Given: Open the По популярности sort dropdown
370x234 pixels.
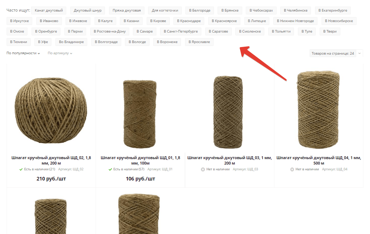Looking at the screenshot, I should point(23,53).
